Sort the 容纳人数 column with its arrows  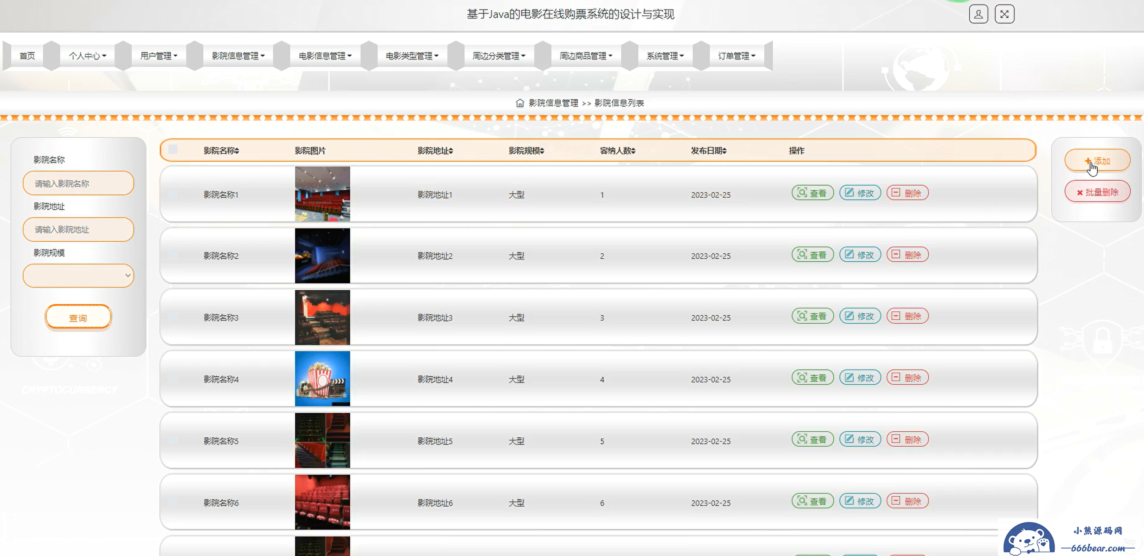tap(633, 151)
